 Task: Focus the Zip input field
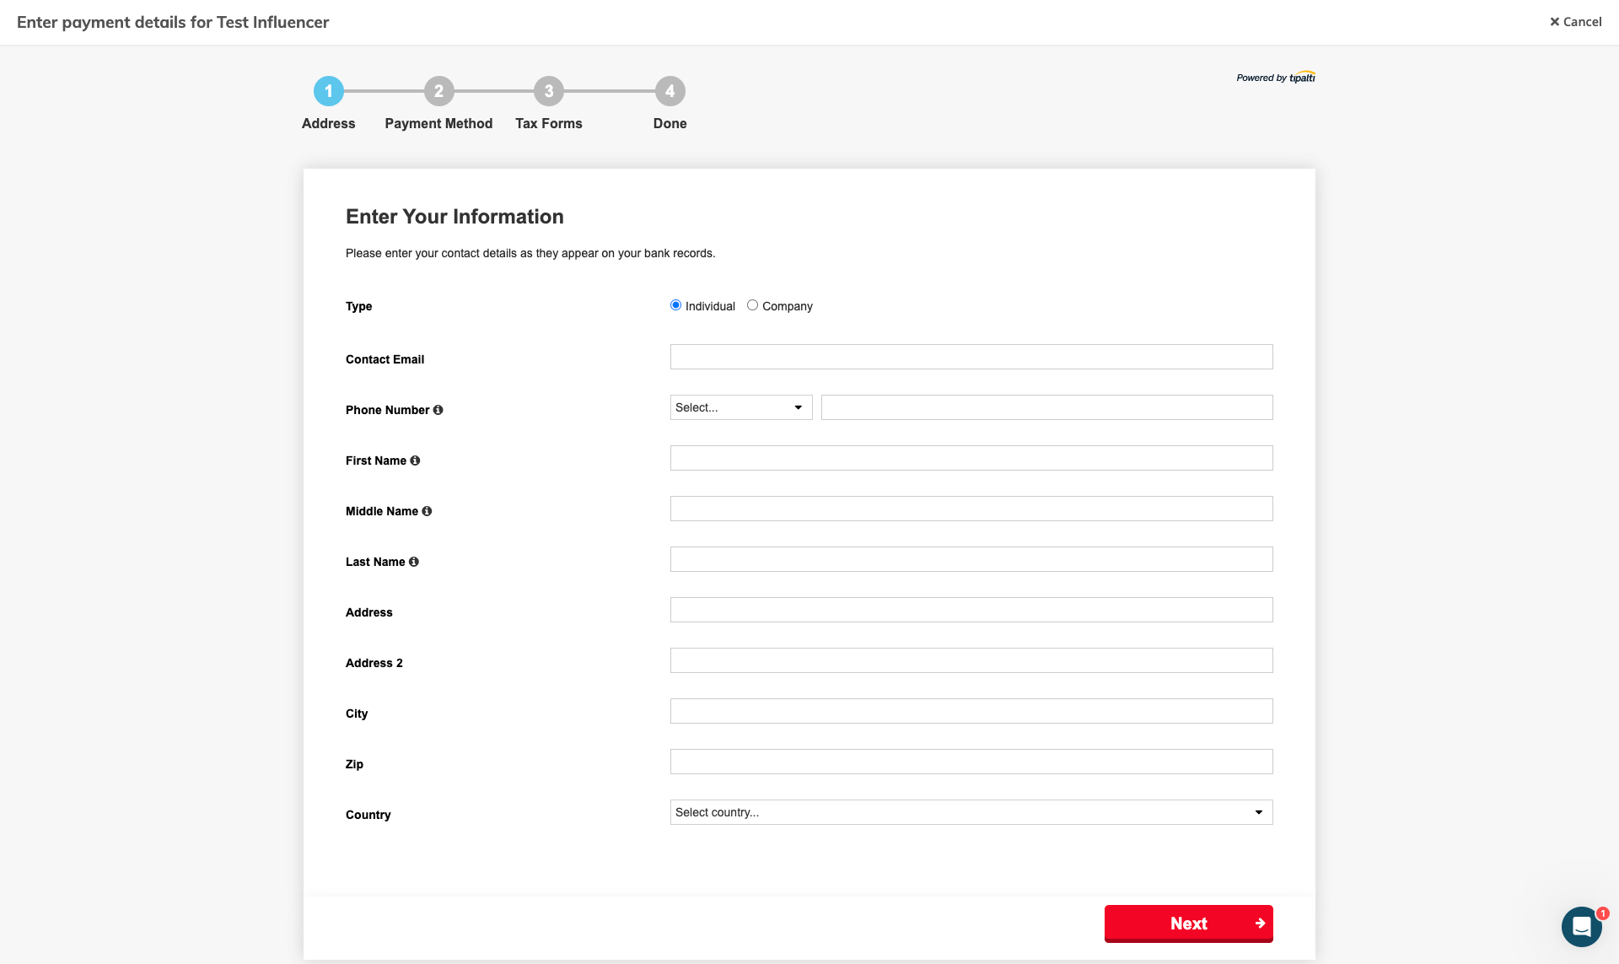click(x=971, y=762)
